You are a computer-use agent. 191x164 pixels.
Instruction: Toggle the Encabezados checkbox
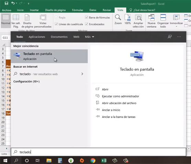click(86, 24)
